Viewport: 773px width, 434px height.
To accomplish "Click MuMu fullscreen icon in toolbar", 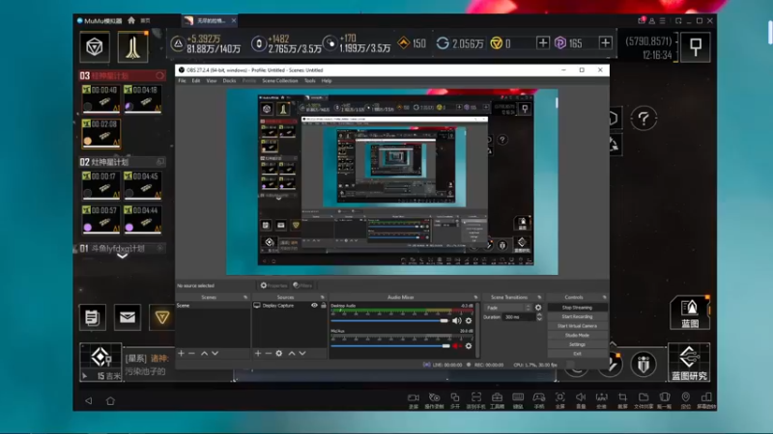I will coord(560,397).
